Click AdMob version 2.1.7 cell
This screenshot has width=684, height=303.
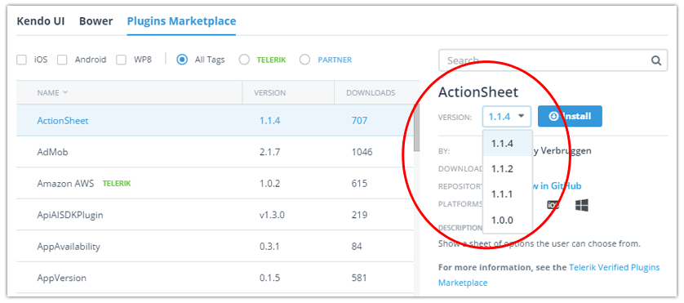(269, 153)
